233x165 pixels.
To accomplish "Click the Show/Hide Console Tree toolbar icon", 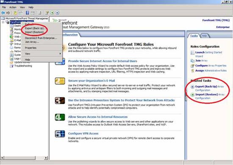I will pos(20,13).
